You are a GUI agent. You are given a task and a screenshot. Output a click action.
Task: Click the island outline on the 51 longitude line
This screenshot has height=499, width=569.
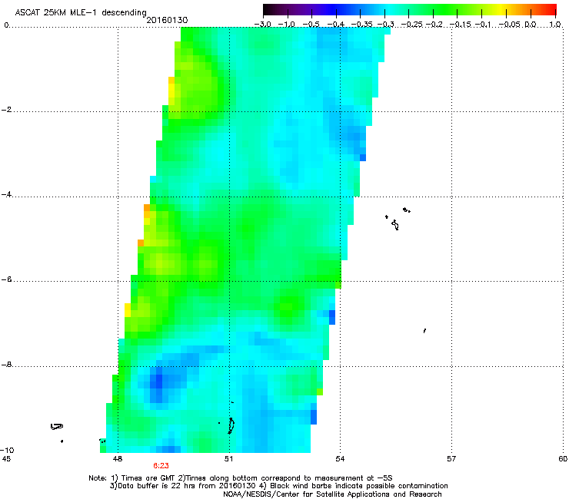(x=231, y=426)
